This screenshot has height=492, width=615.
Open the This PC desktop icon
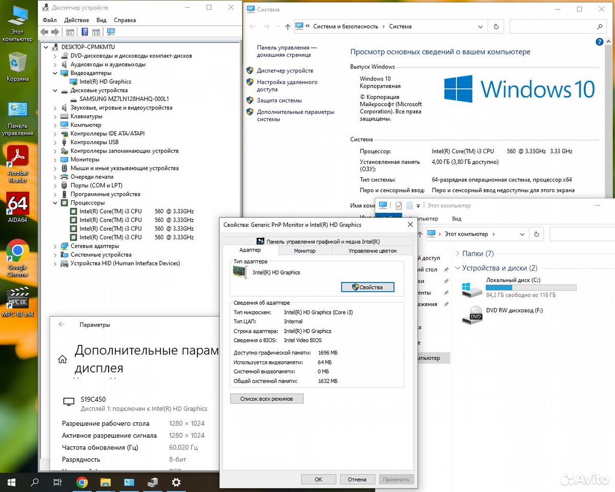tap(17, 23)
